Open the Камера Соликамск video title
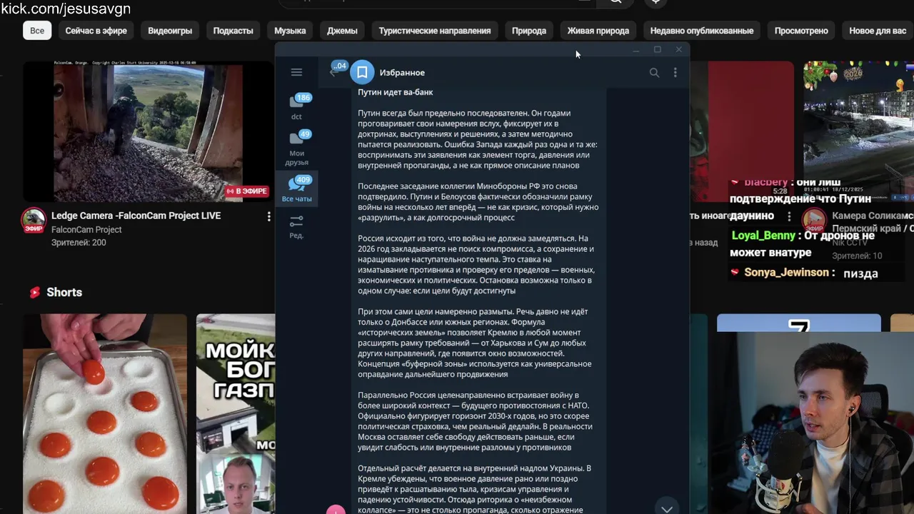The width and height of the screenshot is (914, 514). coord(873,216)
